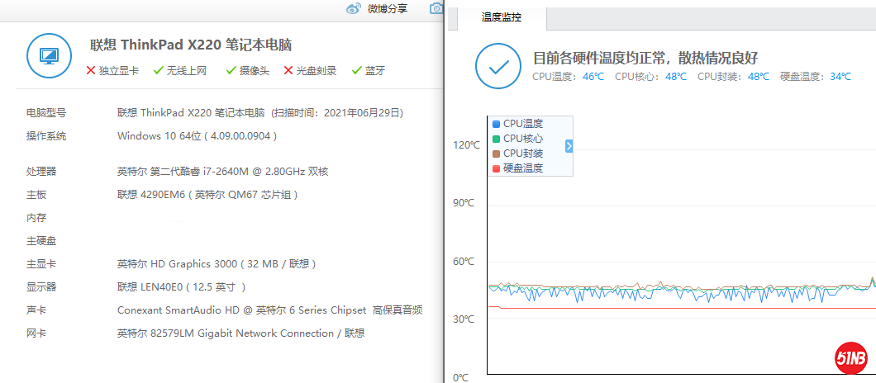Screen dimensions: 876x383
Task: Click the red 硬盘温度 legend color square
Action: (496, 168)
